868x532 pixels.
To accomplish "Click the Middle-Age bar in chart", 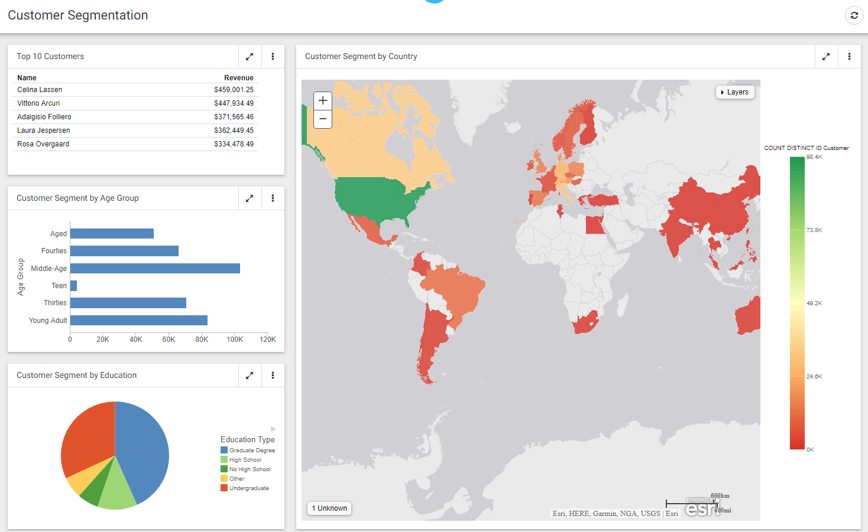I will 155,269.
